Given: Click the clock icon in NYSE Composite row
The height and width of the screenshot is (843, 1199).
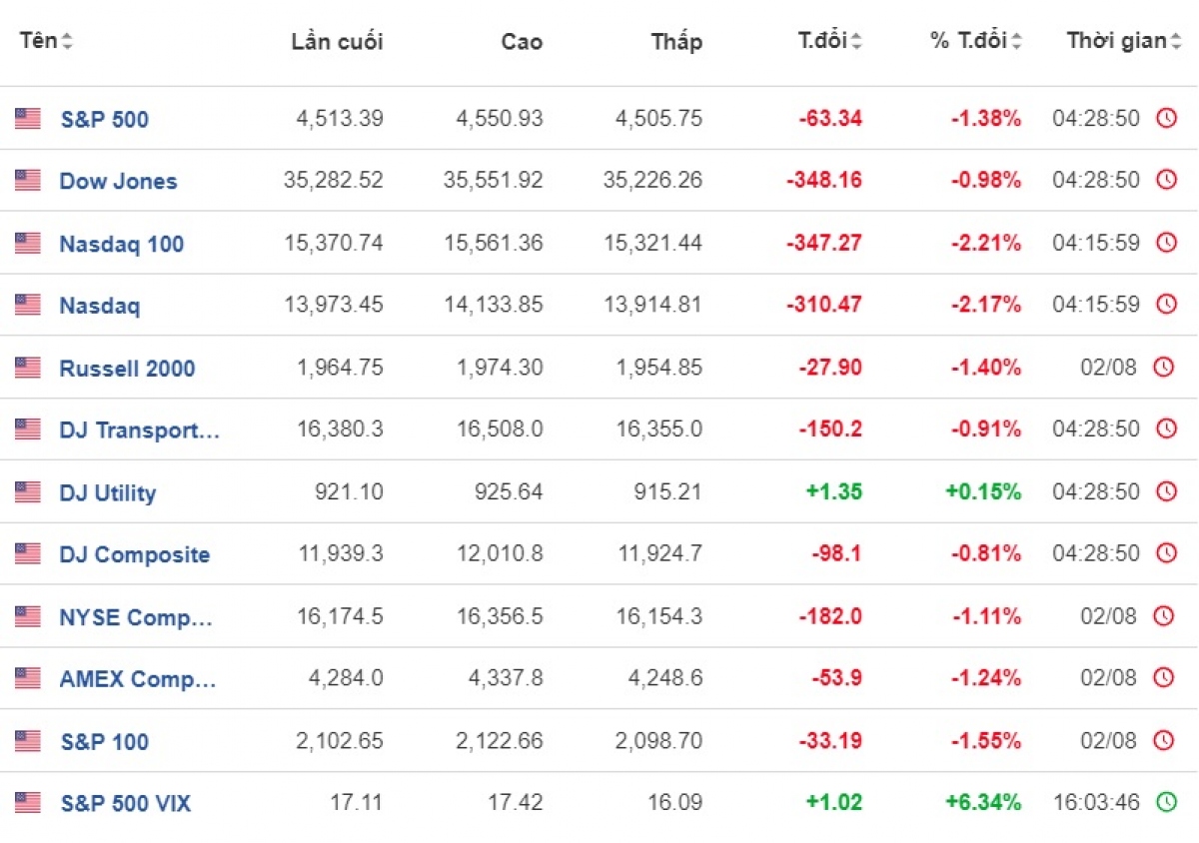Looking at the screenshot, I should [1163, 615].
